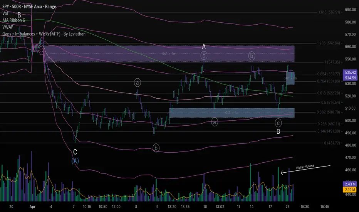359x212 pixels.
Task: Click the 14 date label on time axis
Action: click(x=252, y=207)
